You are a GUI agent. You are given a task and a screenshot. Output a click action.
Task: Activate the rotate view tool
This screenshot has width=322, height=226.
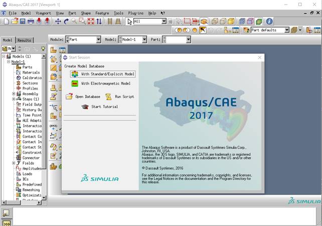click(x=66, y=21)
